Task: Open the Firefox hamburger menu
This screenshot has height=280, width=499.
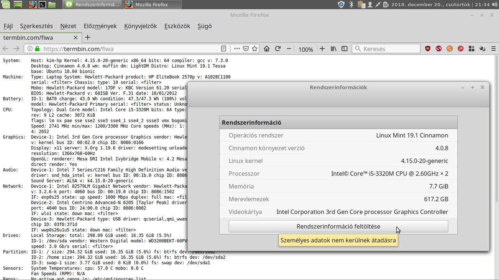Action: (494, 49)
